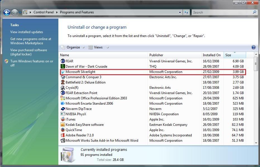Open Turn Windows features on or off
The width and height of the screenshot is (260, 167).
32,63
